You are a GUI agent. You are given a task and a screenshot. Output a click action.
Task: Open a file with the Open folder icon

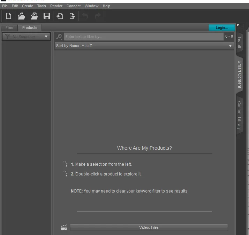(x=21, y=16)
